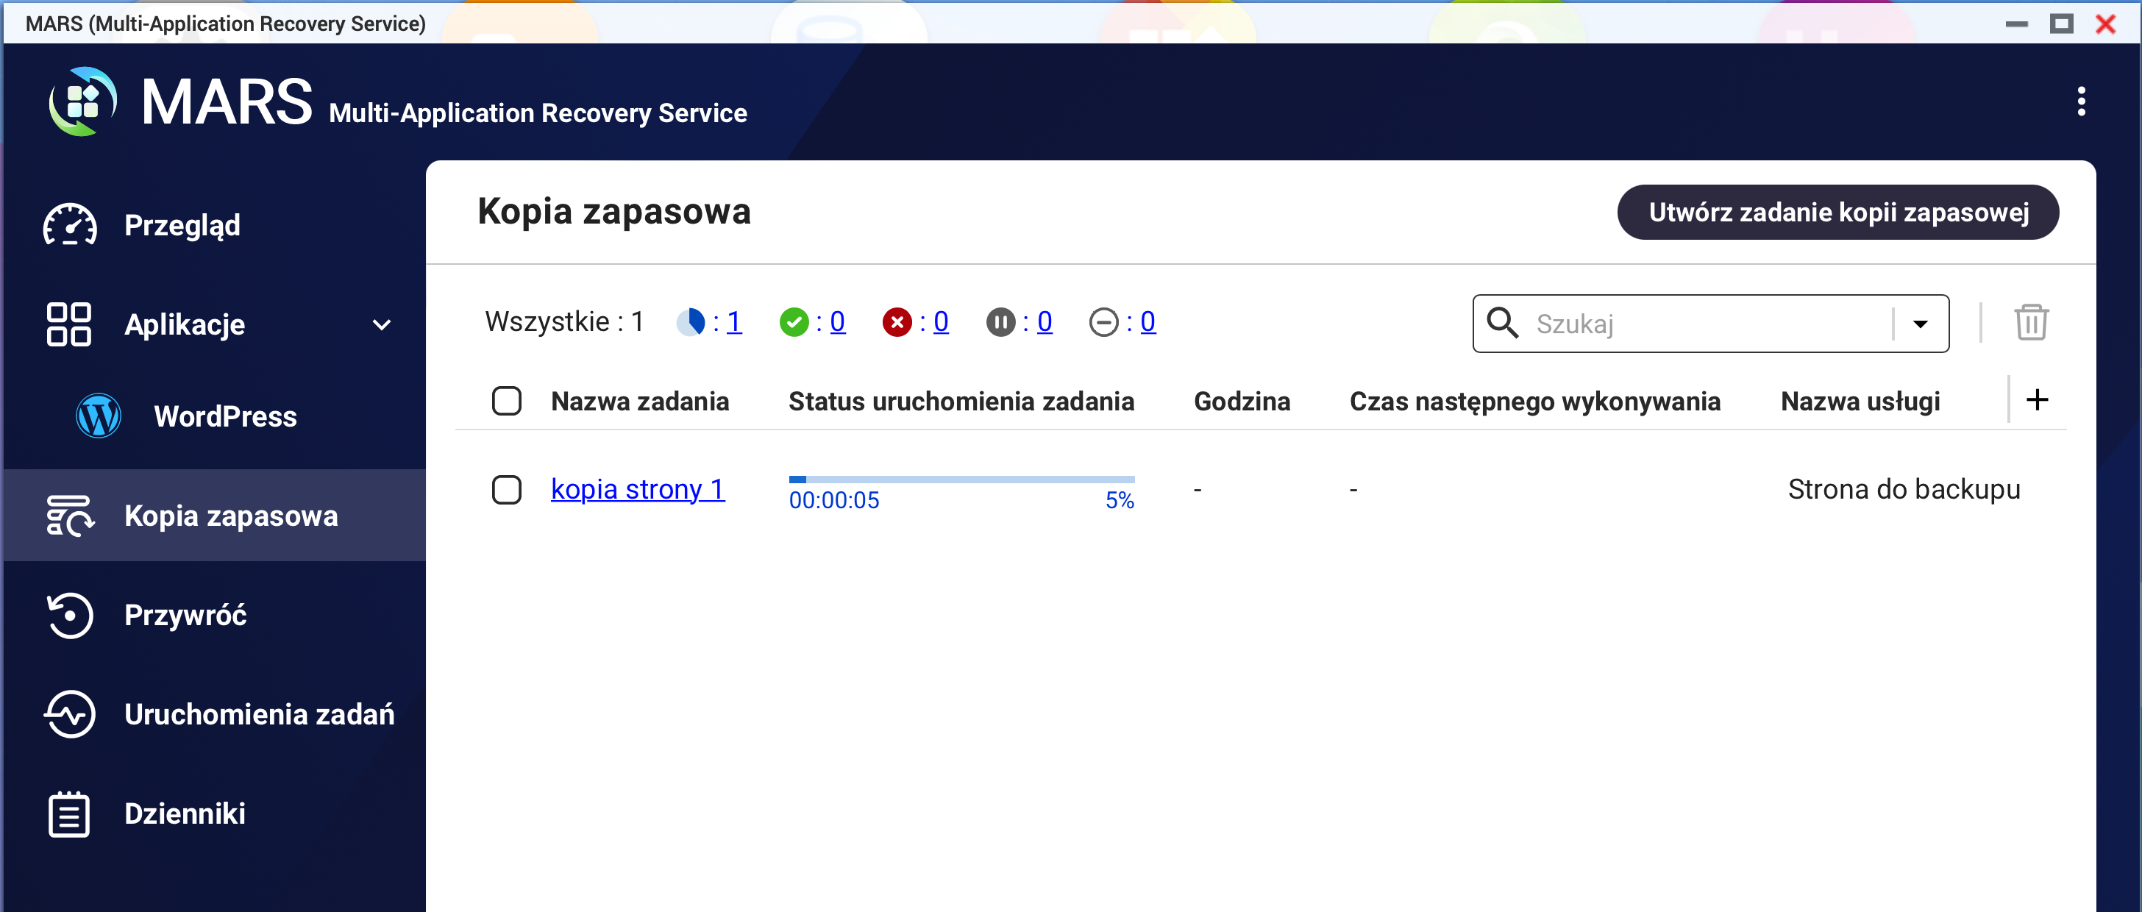
Task: Filter by running jobs status icon
Action: (x=690, y=321)
